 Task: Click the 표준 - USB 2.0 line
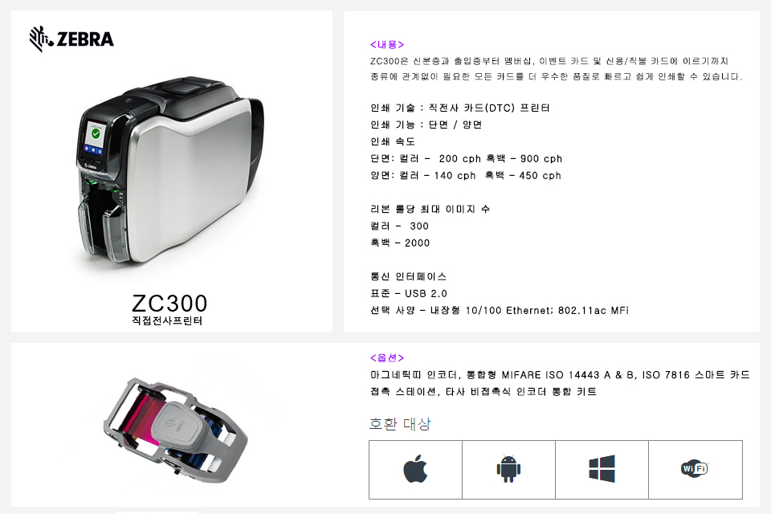408,294
